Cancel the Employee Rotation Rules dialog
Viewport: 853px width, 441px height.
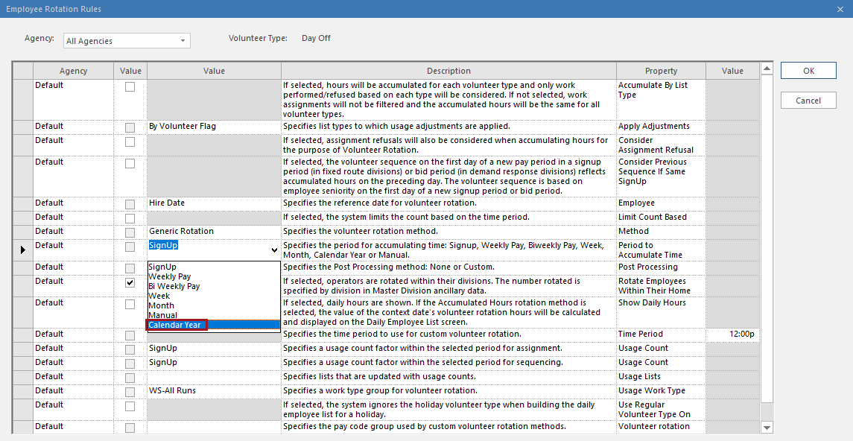808,101
